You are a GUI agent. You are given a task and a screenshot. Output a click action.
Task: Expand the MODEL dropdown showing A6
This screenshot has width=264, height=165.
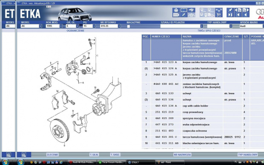(40, 26)
